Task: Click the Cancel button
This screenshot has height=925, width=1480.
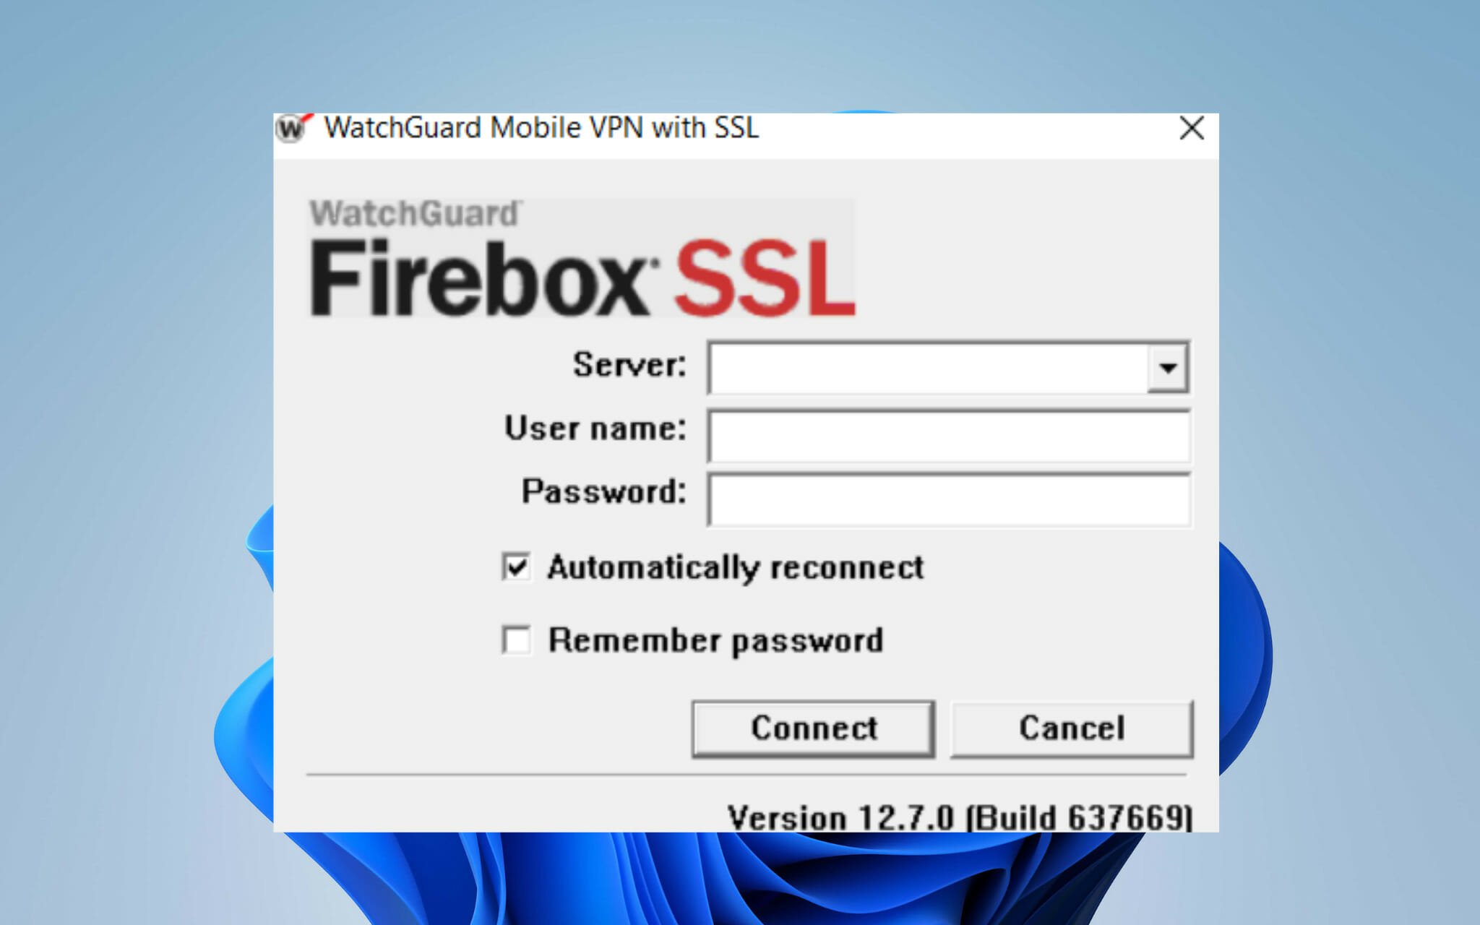Action: [1072, 728]
